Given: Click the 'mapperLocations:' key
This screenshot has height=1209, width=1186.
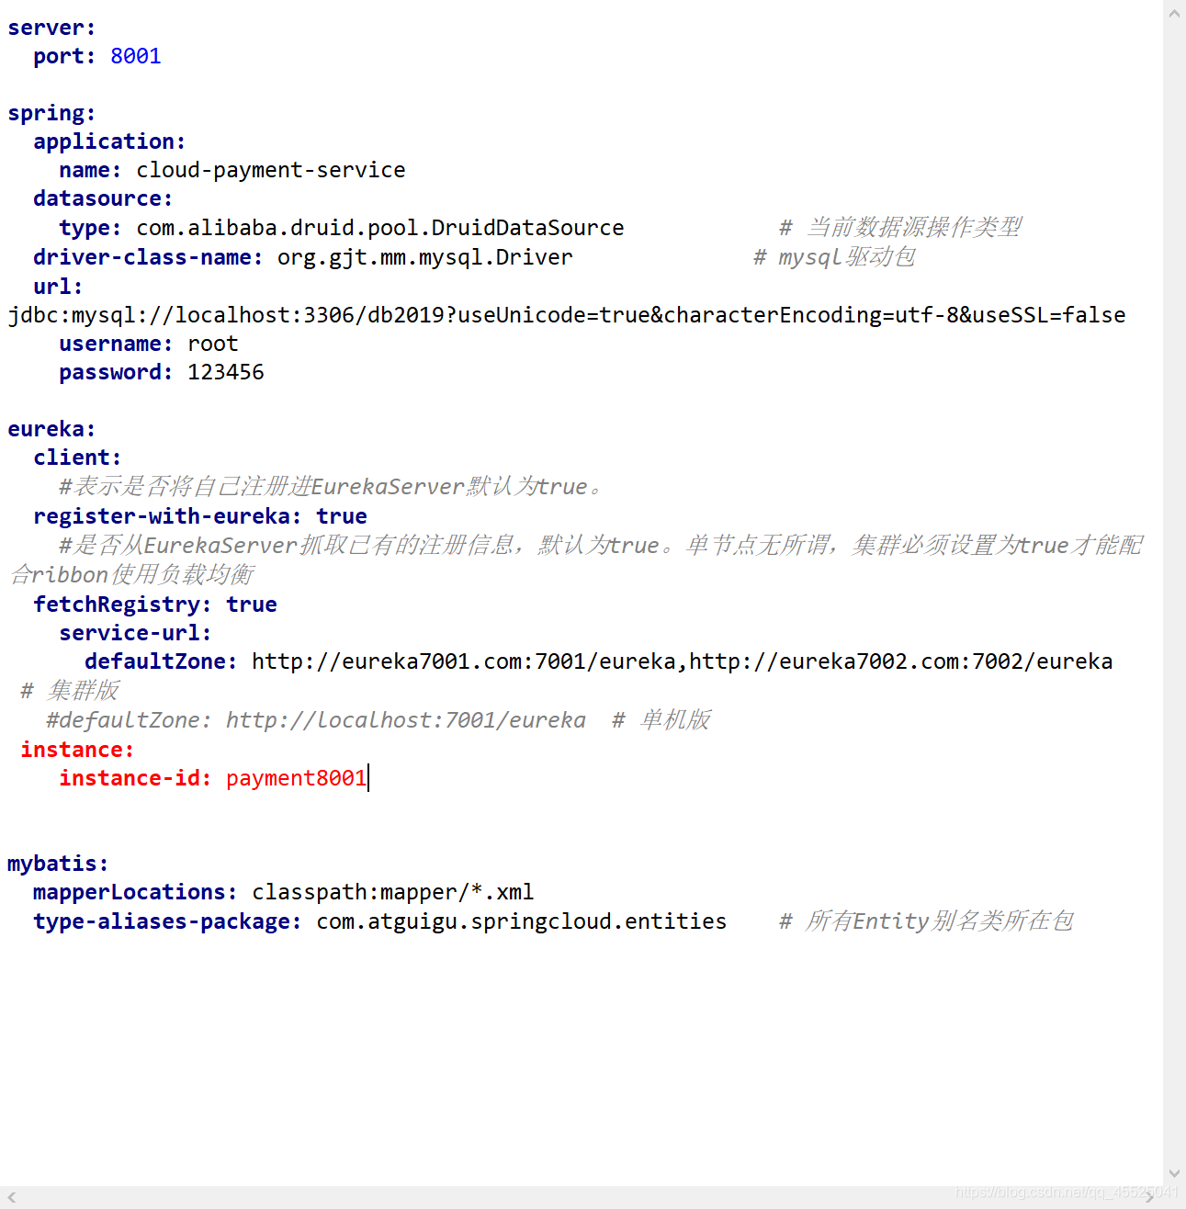Looking at the screenshot, I should coord(135,892).
